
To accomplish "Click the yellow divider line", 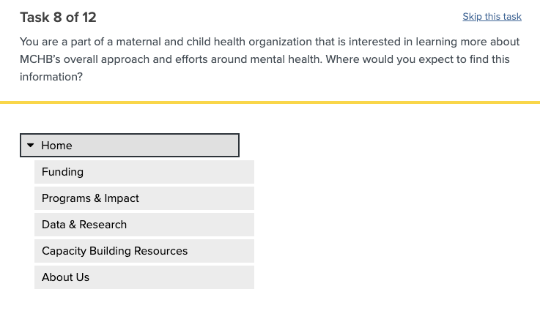I will 270,102.
